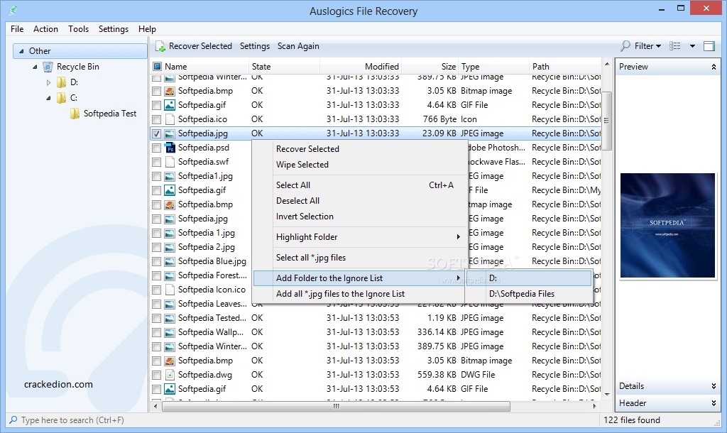
Task: Expand the D: drive tree node
Action: (x=49, y=82)
